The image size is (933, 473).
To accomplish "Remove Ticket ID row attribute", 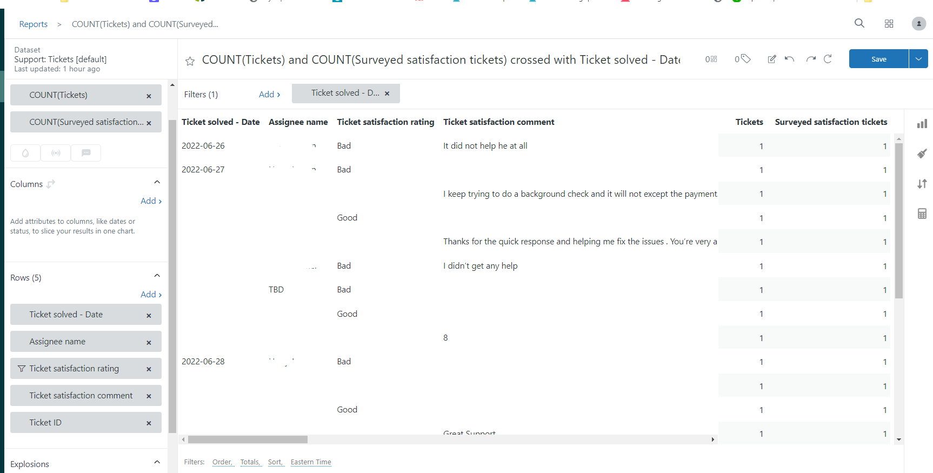I will tap(149, 423).
